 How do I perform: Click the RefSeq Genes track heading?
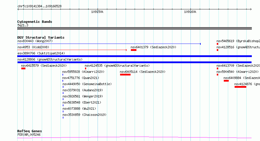point(30,131)
